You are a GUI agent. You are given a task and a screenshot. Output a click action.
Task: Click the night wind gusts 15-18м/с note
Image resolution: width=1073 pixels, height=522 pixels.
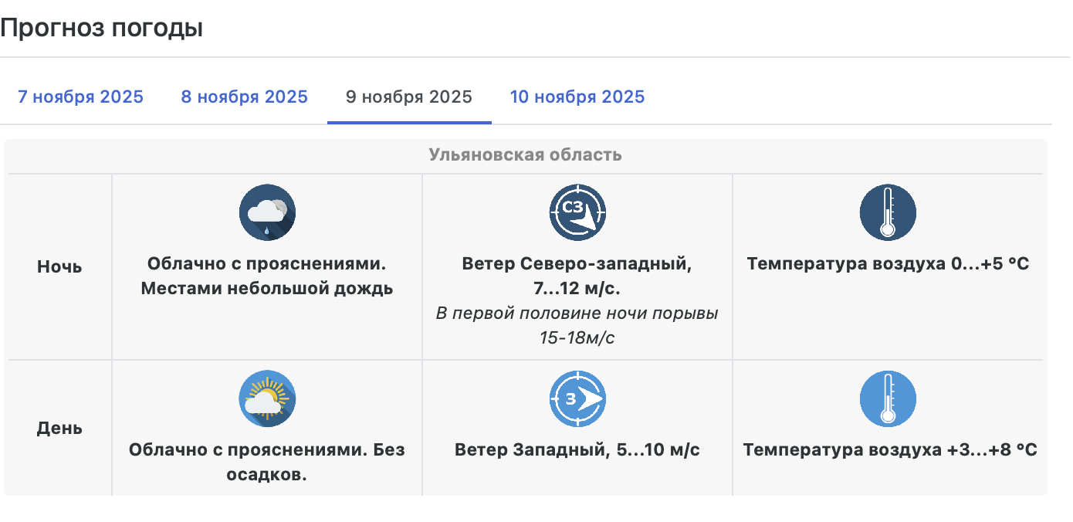click(577, 325)
